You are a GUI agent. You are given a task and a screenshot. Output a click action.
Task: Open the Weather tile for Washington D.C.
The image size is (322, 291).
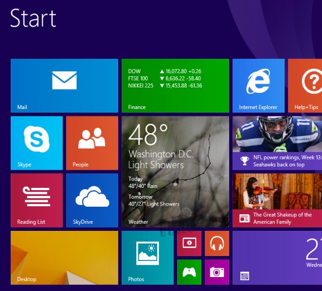click(175, 172)
